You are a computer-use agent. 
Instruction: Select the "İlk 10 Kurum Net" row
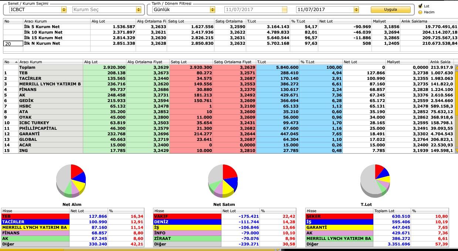231,33
